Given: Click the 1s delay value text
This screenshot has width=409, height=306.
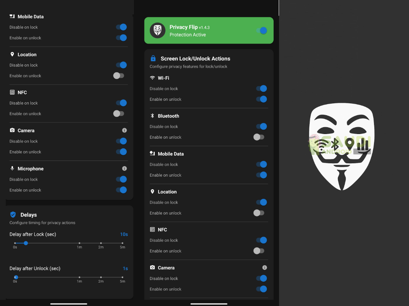Looking at the screenshot, I should tap(125, 268).
